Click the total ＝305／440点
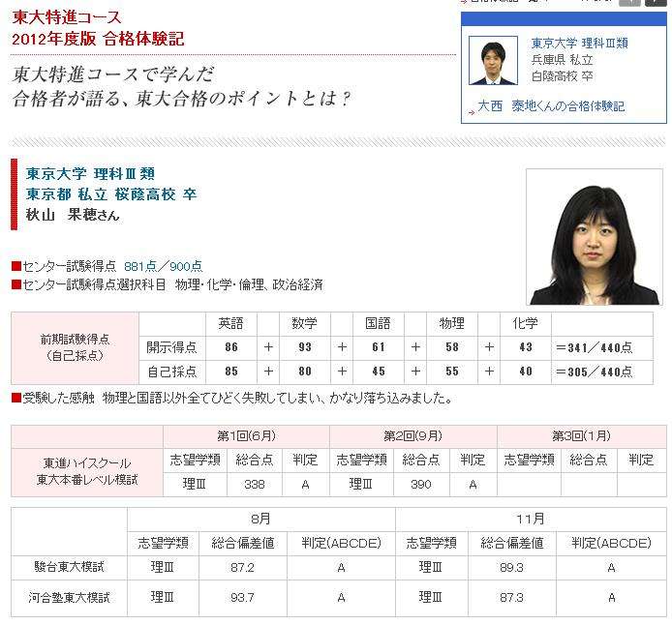Screen dimensions: 672x625 coord(594,372)
